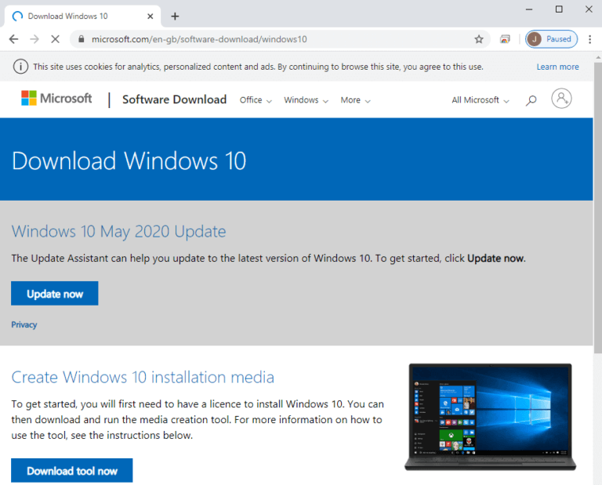The image size is (602, 485).
Task: Bookmark this page with the star
Action: pyautogui.click(x=479, y=39)
